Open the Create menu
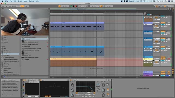This screenshot has height=98, width=175. coord(20,1)
